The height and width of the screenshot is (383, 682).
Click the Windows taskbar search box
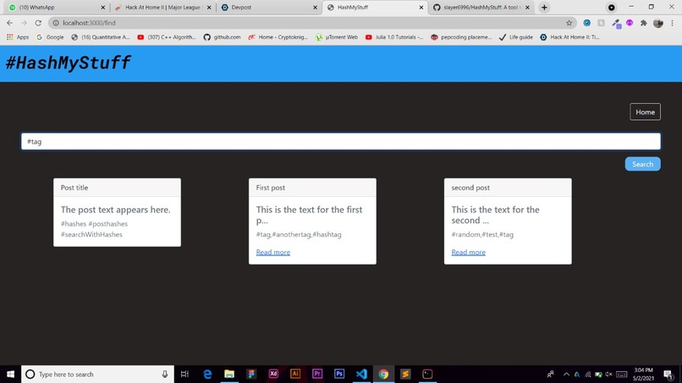pyautogui.click(x=97, y=374)
